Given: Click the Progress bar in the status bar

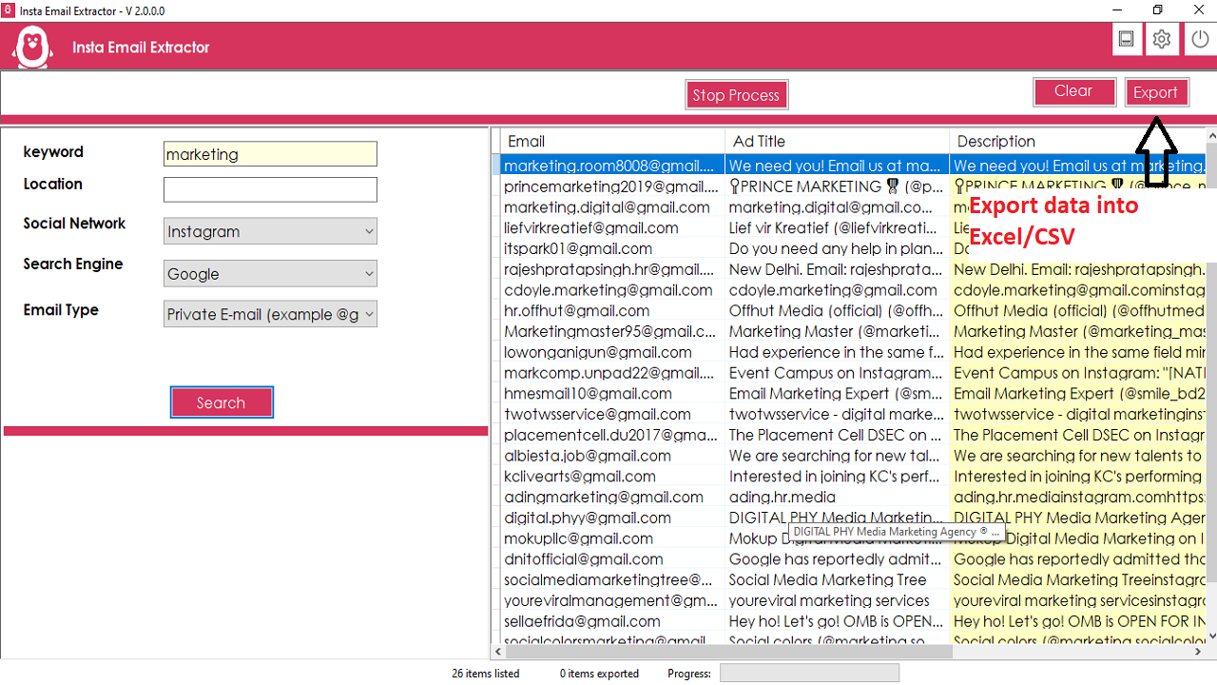Looking at the screenshot, I should [809, 674].
